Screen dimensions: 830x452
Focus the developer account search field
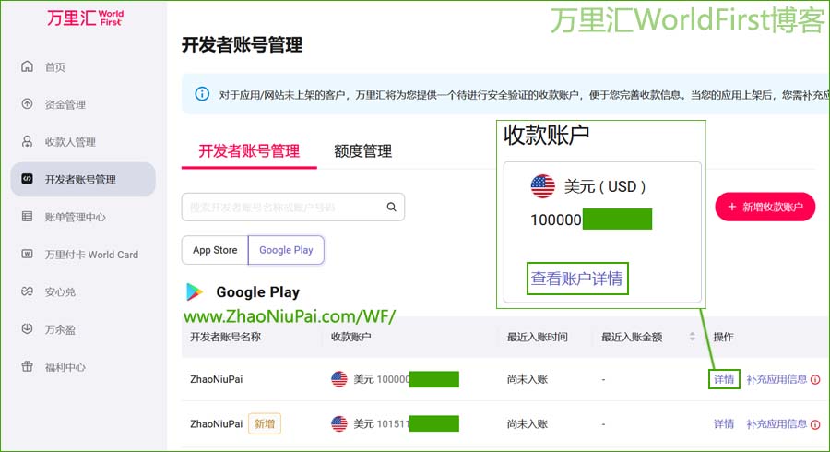(284, 208)
